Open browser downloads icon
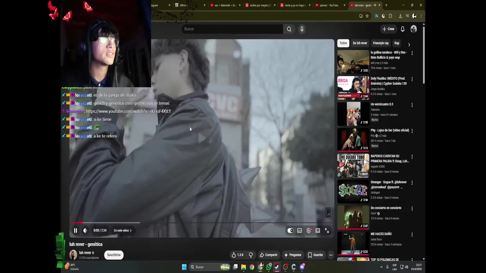 pyautogui.click(x=400, y=16)
